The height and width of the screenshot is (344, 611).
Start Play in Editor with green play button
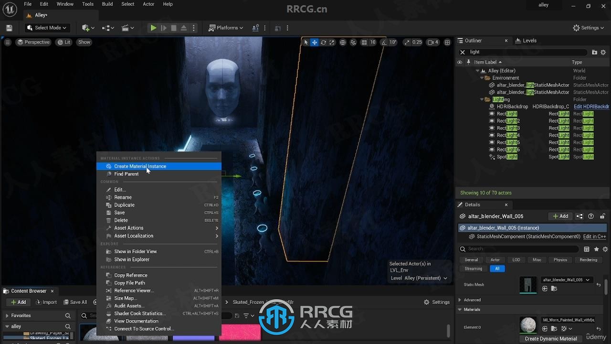click(153, 28)
